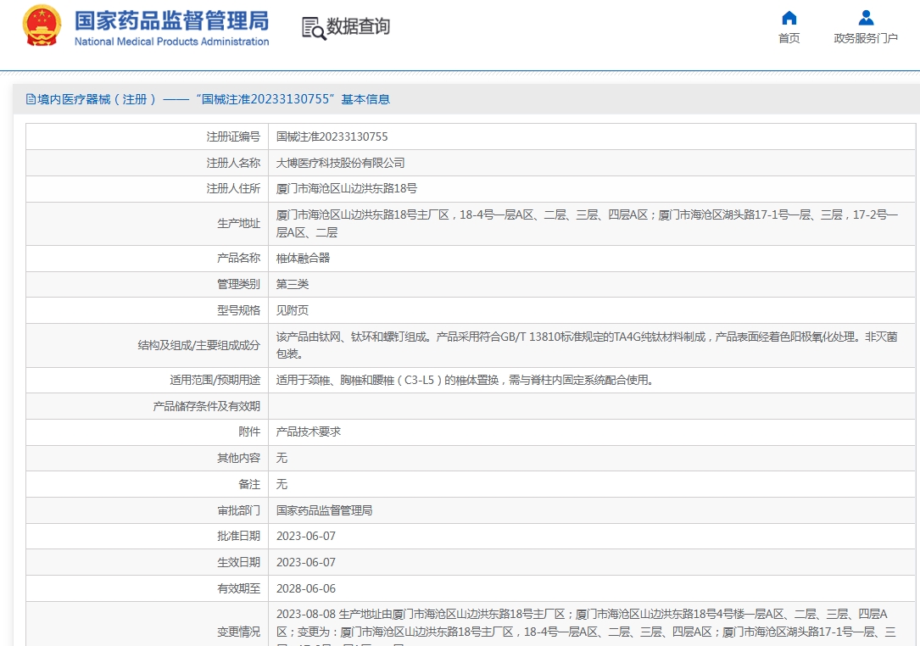Click the 结构及组成/主要组成成分 label
Image resolution: width=920 pixels, height=646 pixels.
click(x=199, y=345)
